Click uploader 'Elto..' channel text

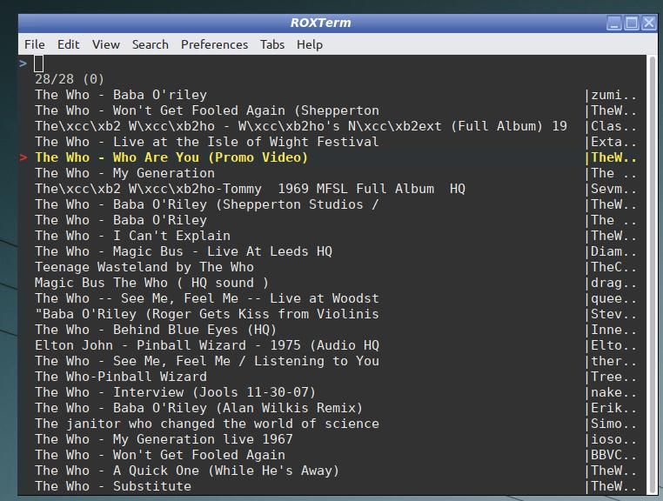click(x=613, y=345)
